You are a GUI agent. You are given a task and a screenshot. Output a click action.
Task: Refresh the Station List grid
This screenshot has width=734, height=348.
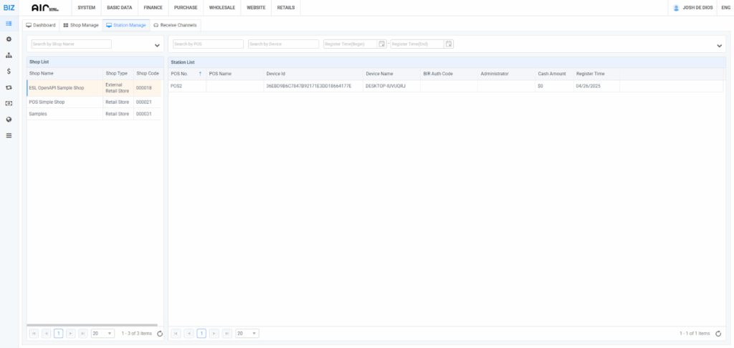click(x=718, y=334)
